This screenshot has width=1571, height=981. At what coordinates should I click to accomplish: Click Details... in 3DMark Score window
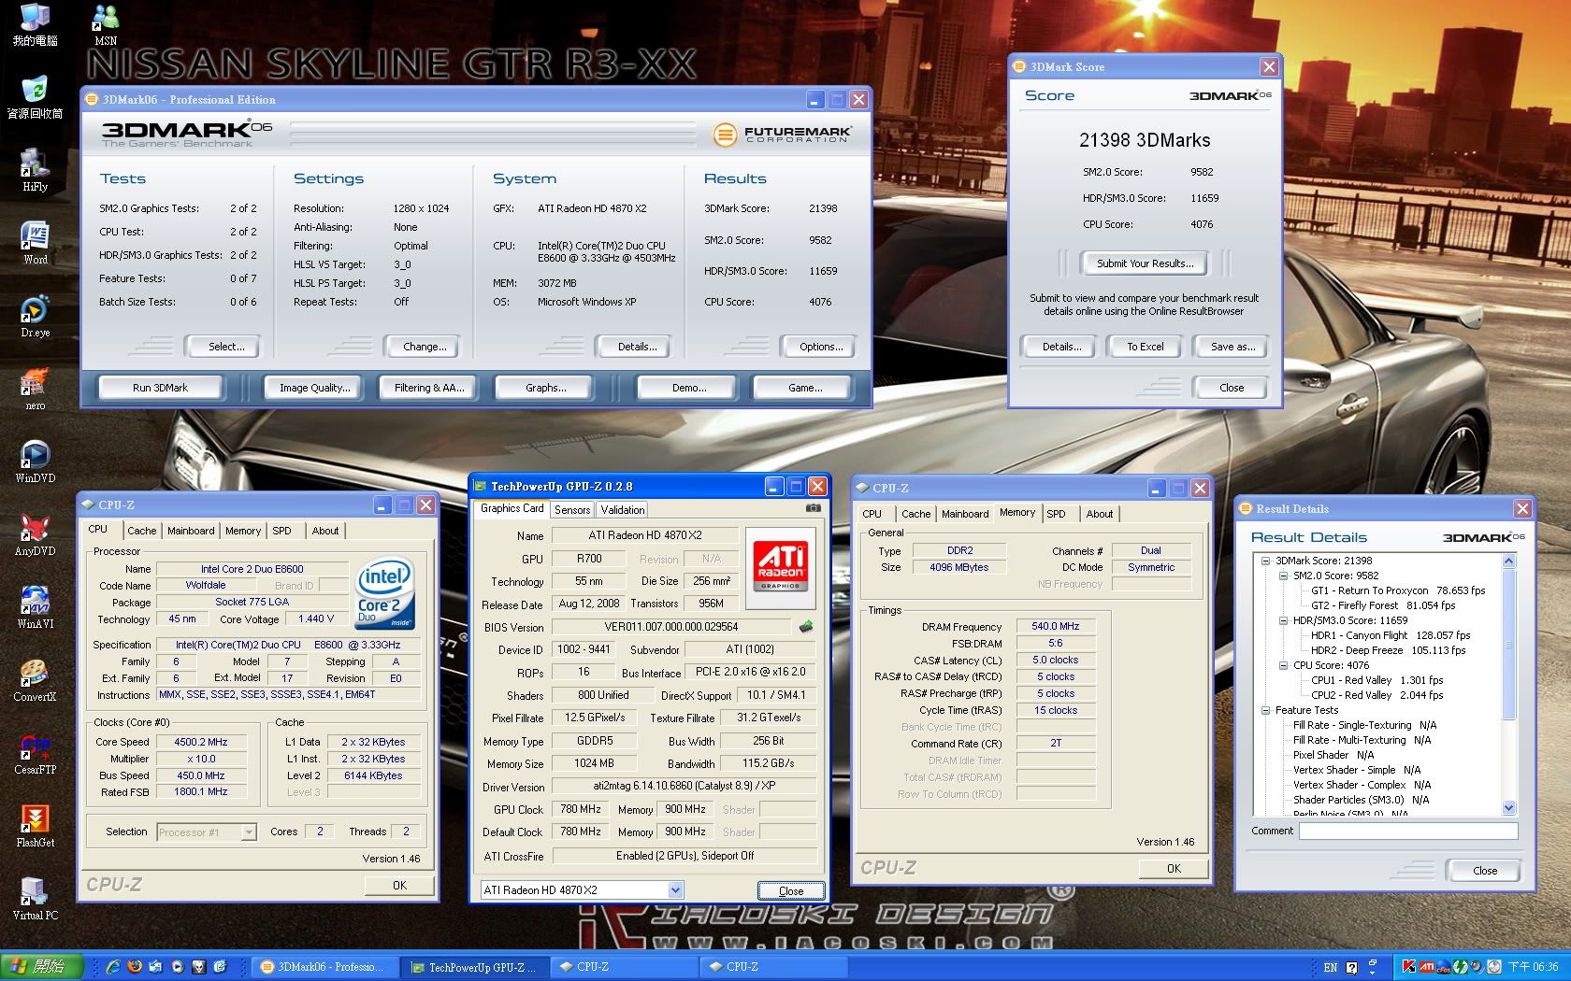pyautogui.click(x=1061, y=347)
